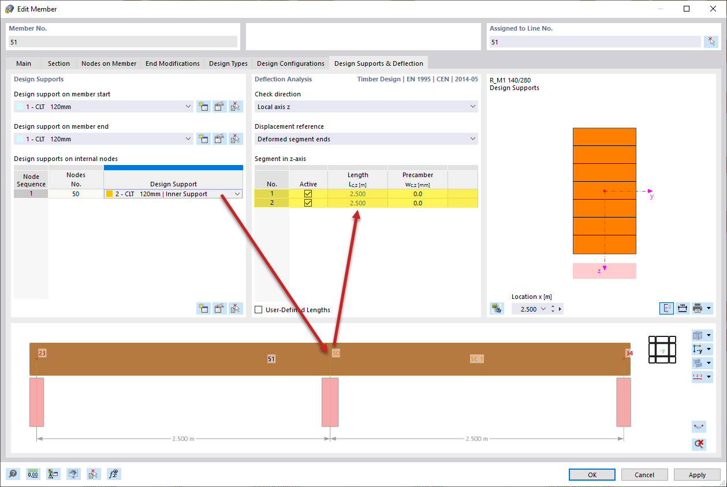This screenshot has width=727, height=487.
Task: Step Location x value with spinner arrows
Action: tap(553, 309)
